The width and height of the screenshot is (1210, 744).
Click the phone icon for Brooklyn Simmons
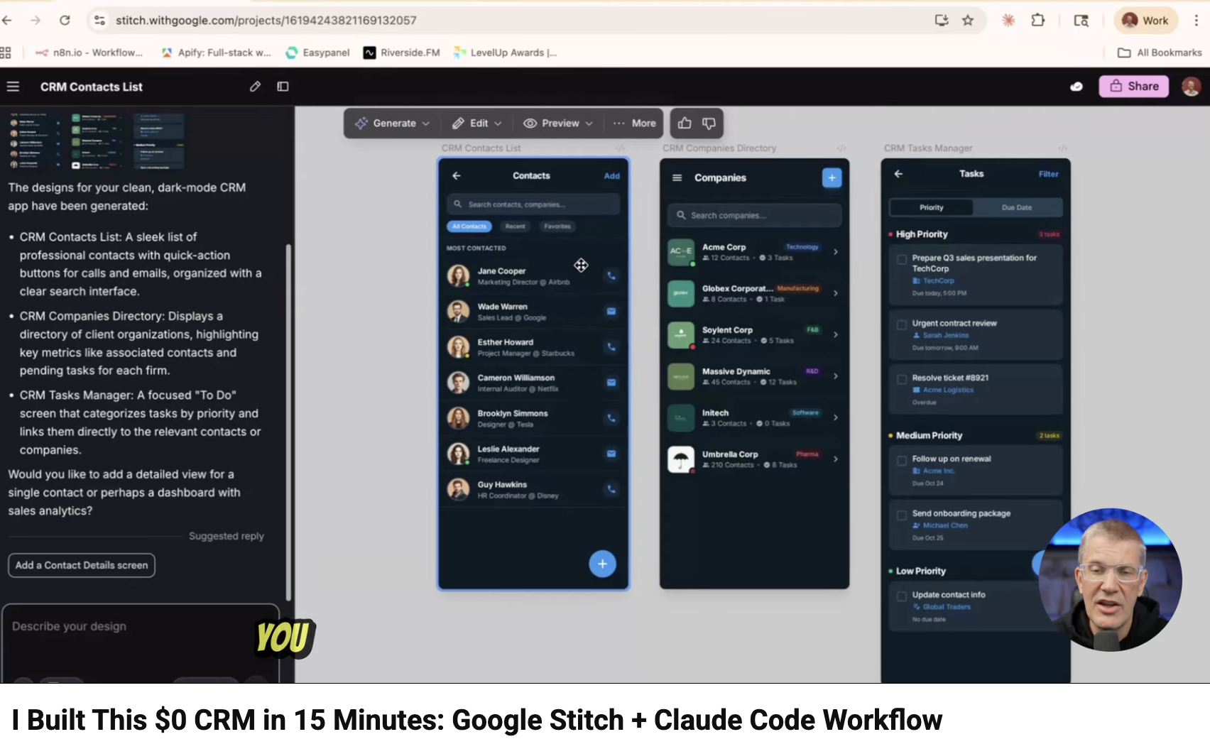611,418
